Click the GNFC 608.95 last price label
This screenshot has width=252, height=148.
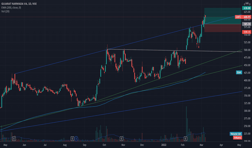(243, 17)
